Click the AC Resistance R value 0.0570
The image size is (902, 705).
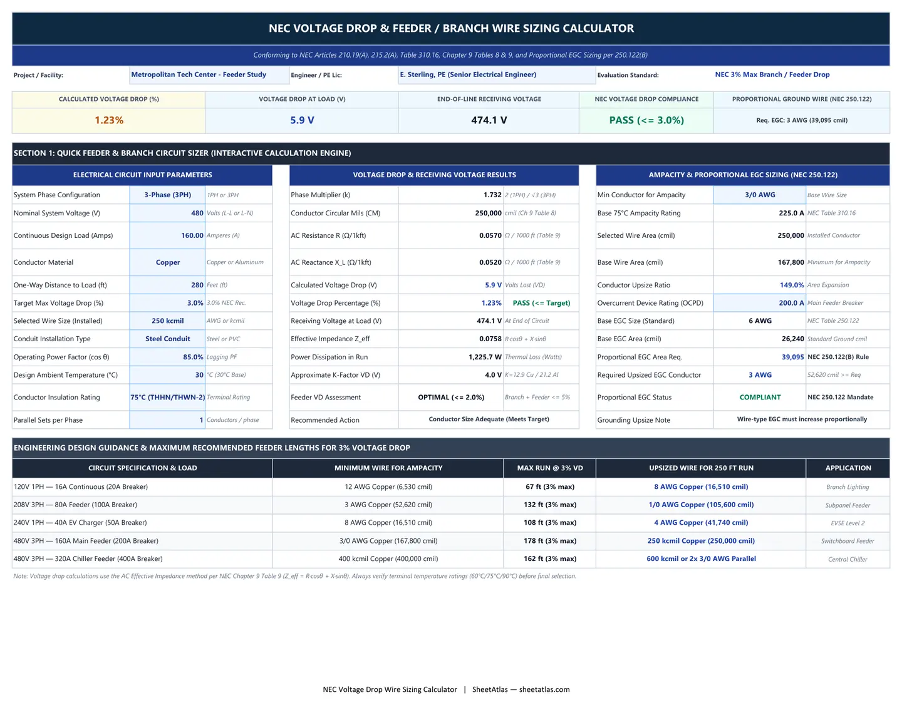[x=450, y=235]
